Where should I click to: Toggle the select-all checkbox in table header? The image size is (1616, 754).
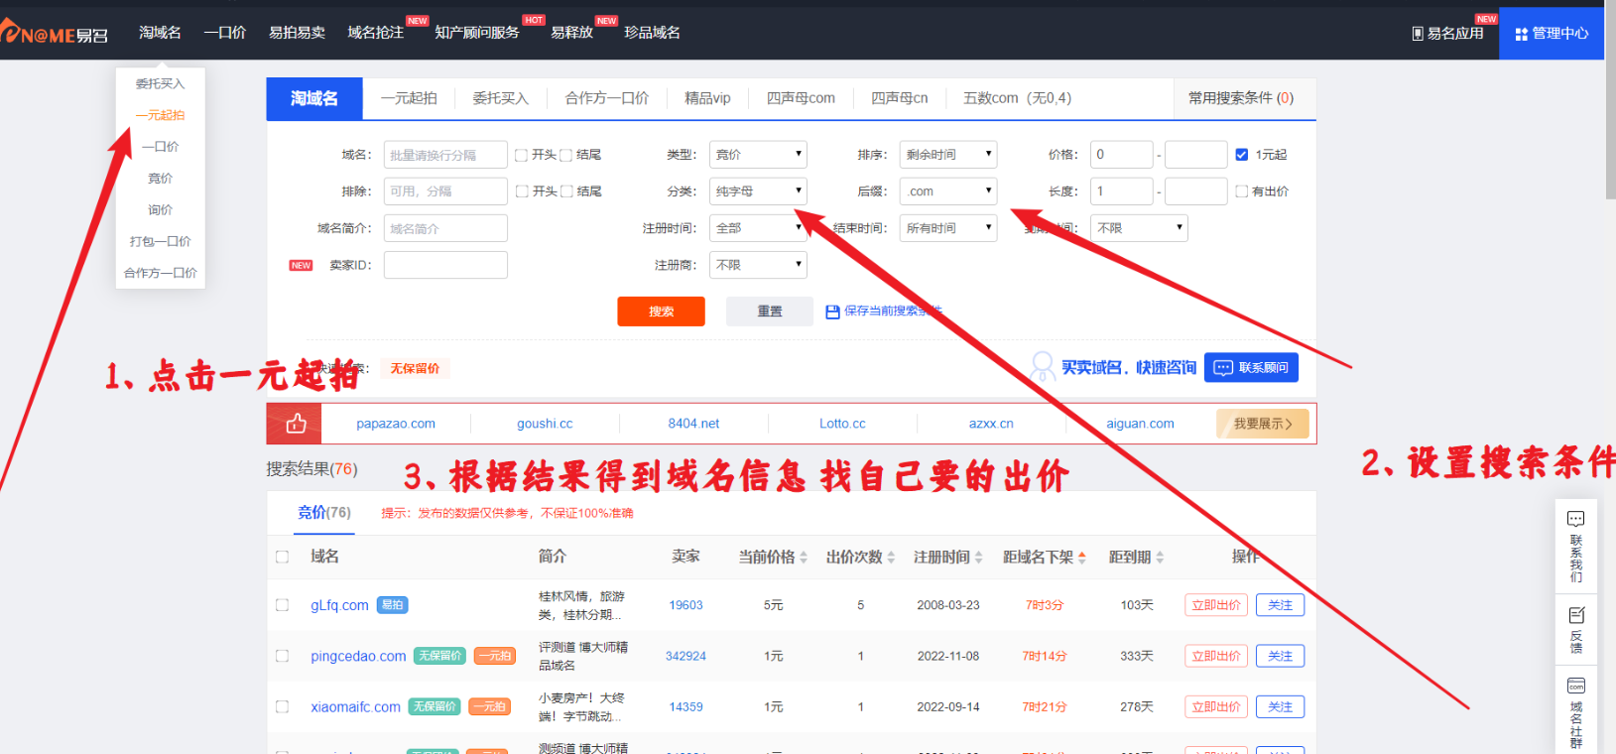282,558
